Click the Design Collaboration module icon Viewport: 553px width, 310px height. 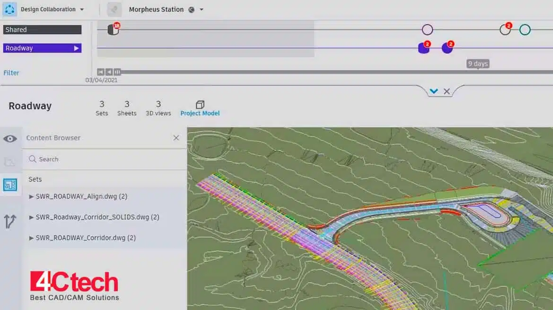click(9, 9)
